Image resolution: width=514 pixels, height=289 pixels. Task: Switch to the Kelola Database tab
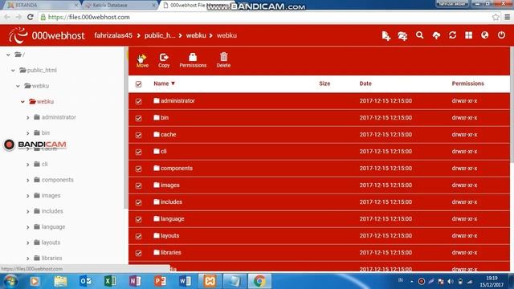pos(120,6)
